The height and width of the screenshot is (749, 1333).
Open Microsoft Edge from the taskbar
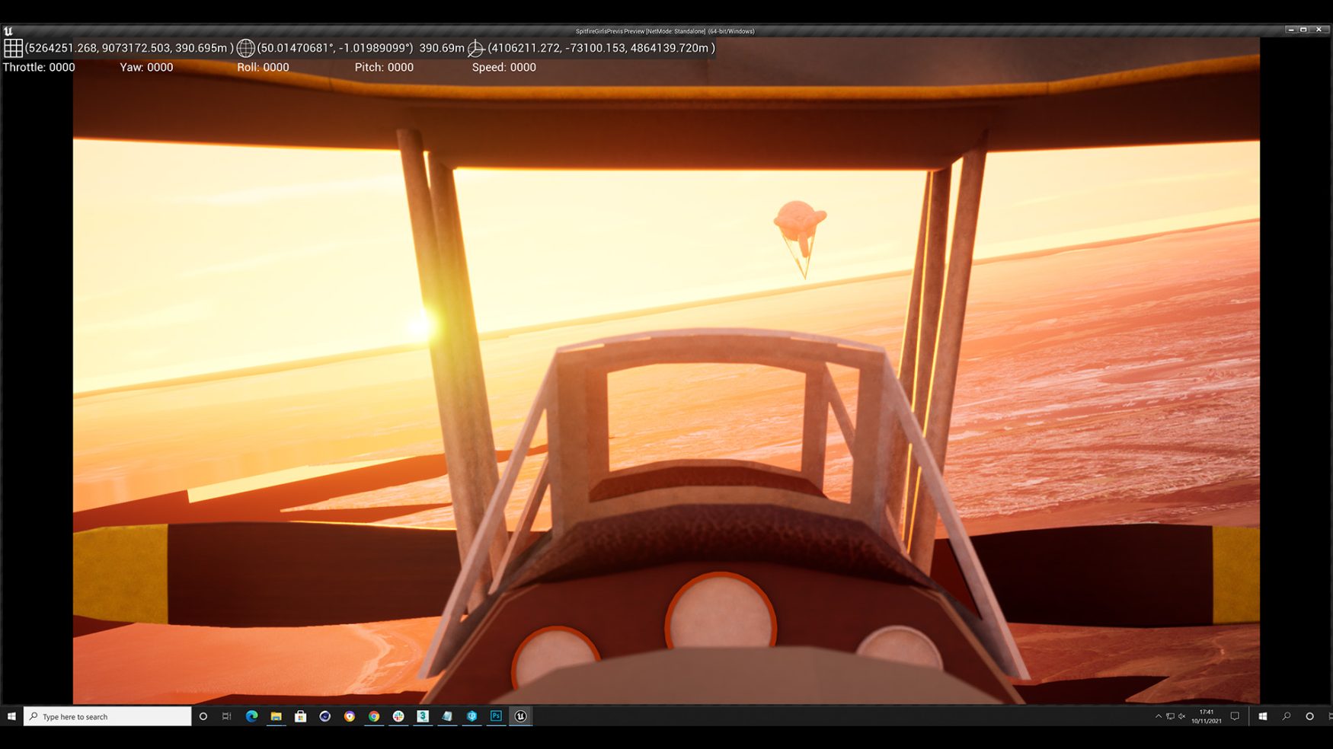tap(251, 716)
